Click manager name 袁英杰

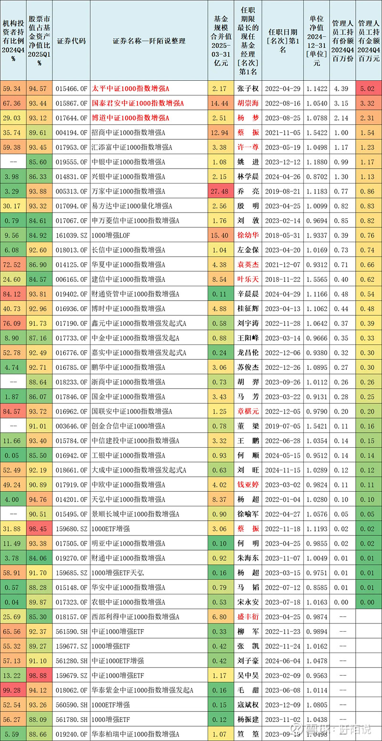point(248,265)
